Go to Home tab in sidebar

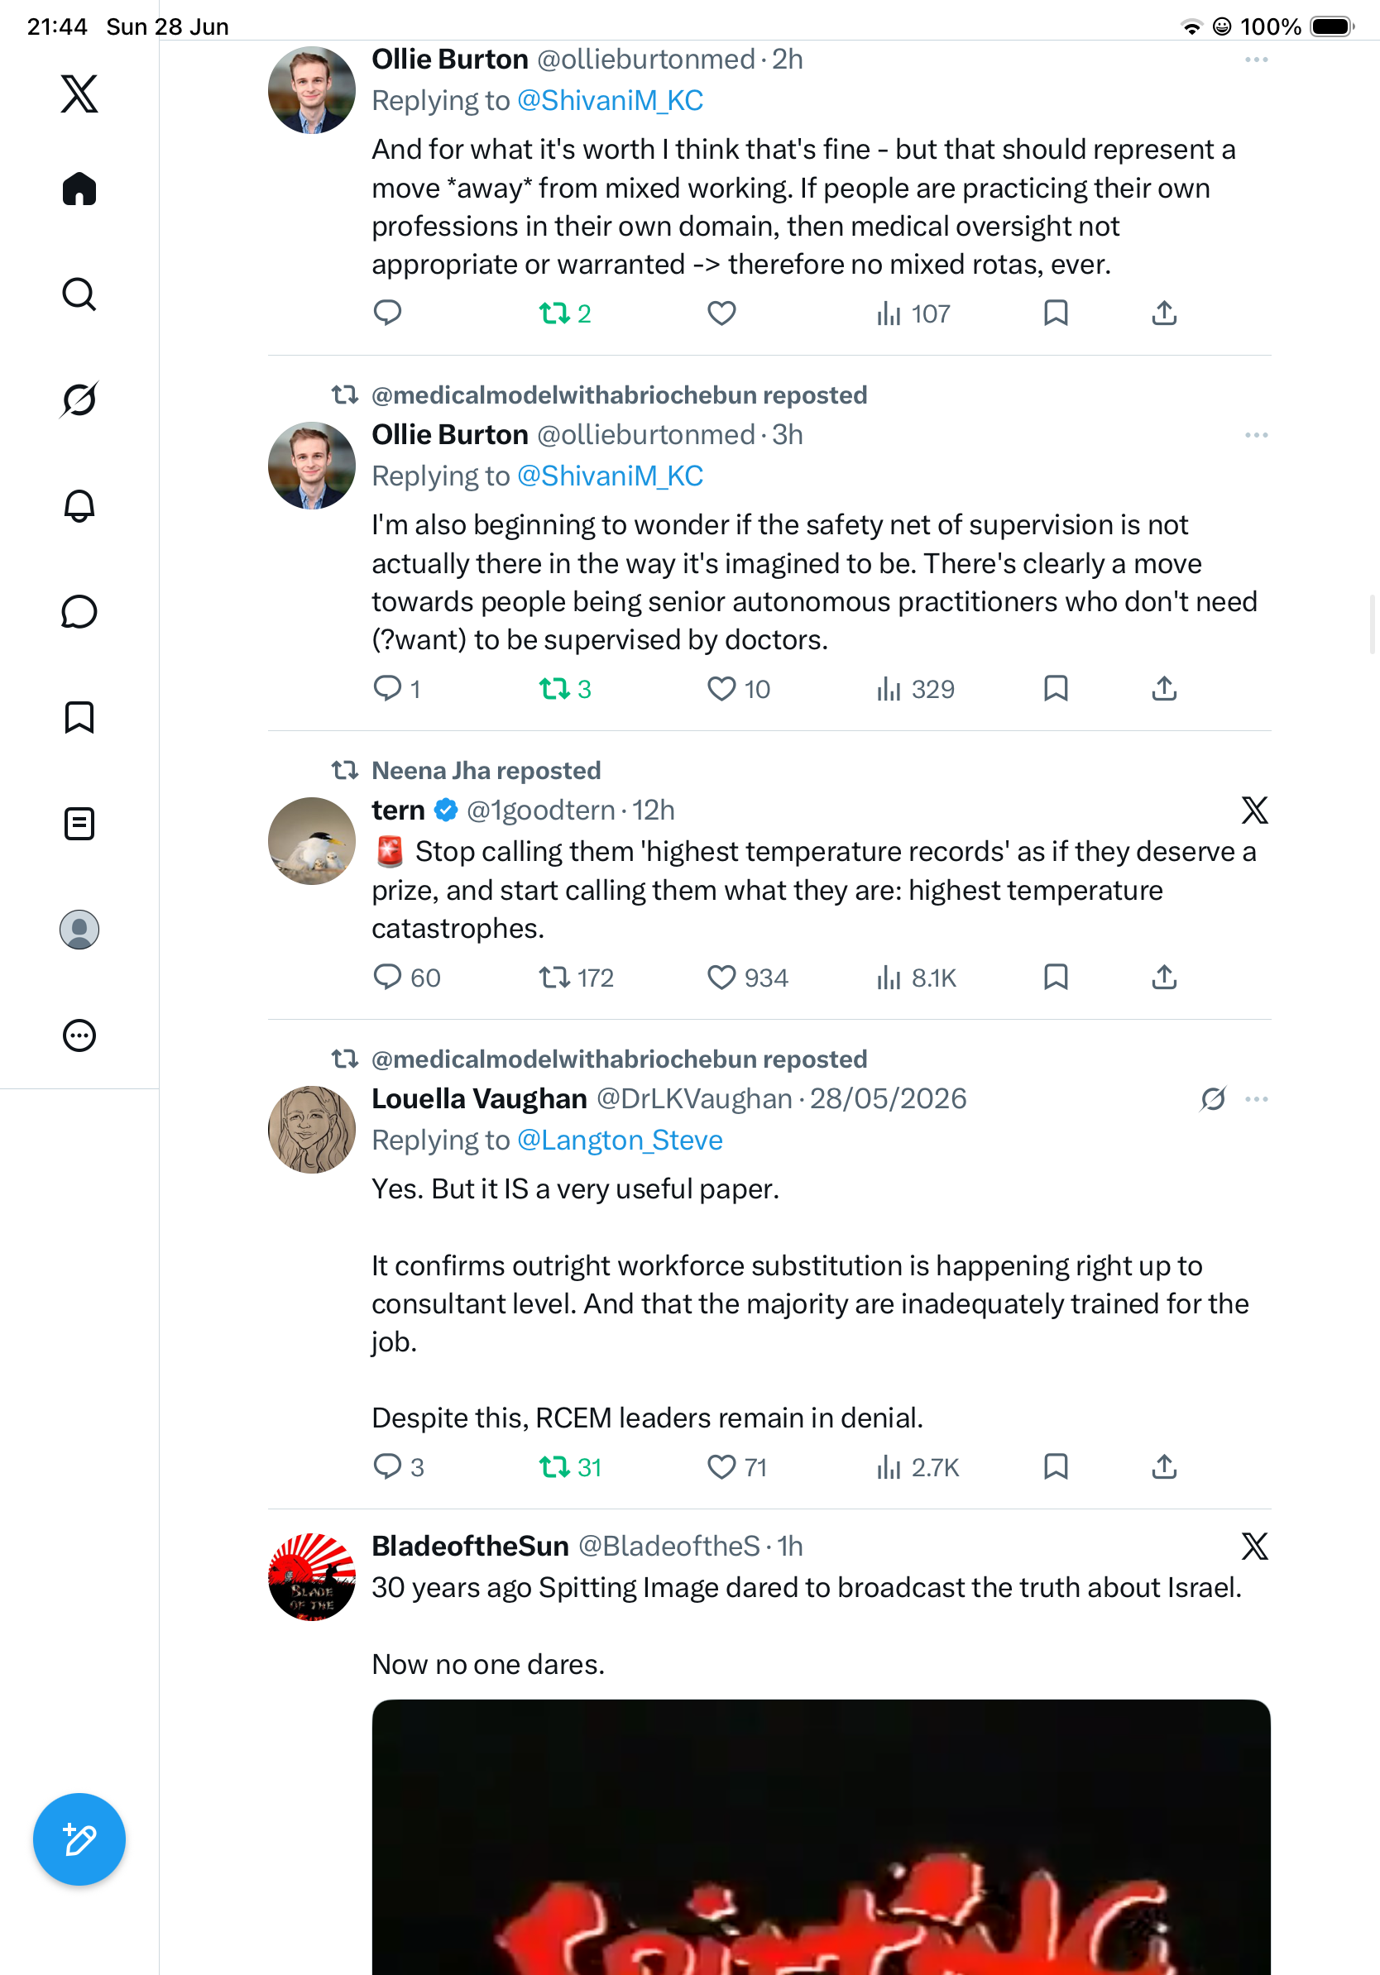pos(79,189)
